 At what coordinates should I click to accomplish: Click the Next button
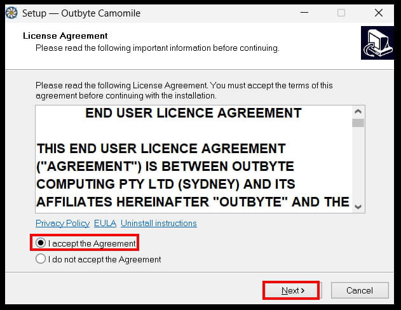(x=293, y=290)
